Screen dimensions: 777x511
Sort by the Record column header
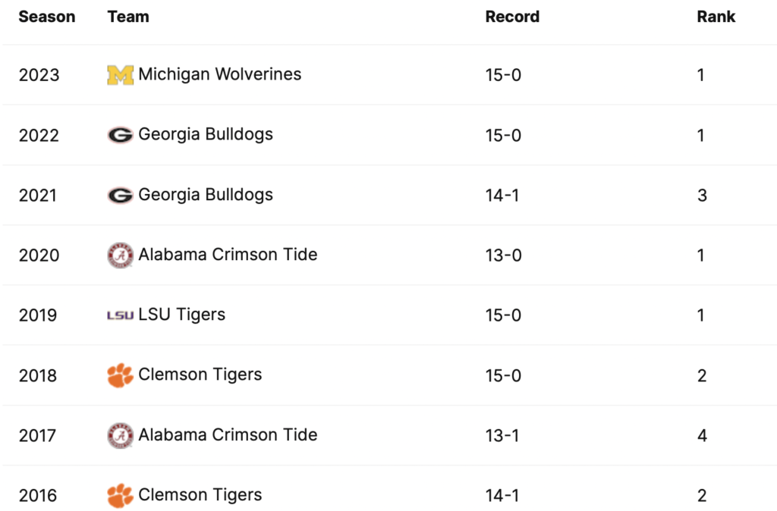click(512, 17)
